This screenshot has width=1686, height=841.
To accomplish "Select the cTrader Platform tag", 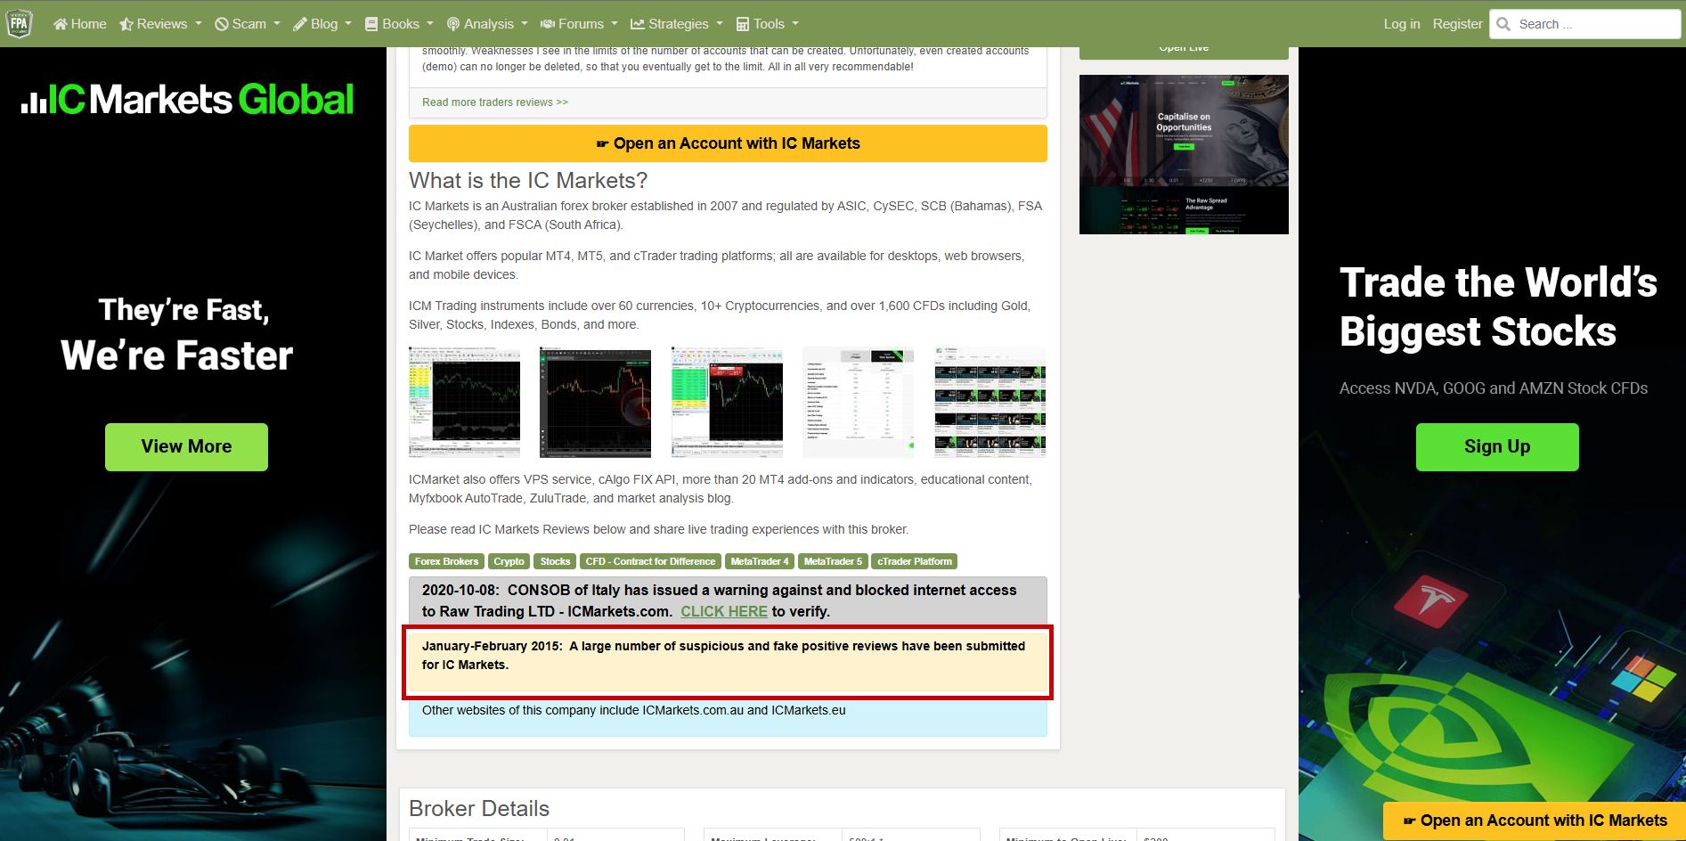I will coord(914,561).
